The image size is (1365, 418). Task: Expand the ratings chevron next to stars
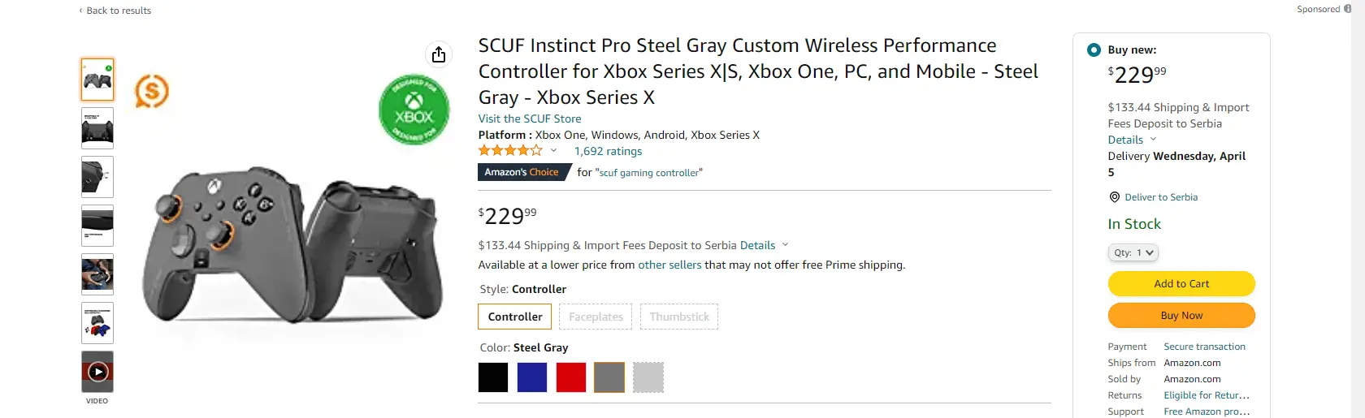click(554, 151)
